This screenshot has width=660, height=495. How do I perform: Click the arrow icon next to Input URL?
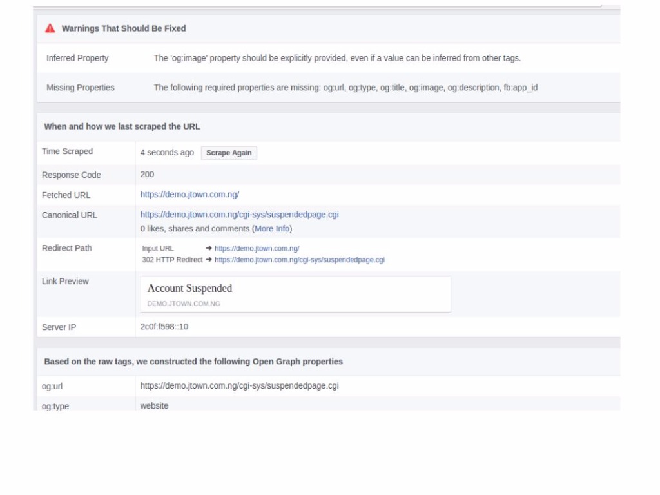tap(209, 248)
